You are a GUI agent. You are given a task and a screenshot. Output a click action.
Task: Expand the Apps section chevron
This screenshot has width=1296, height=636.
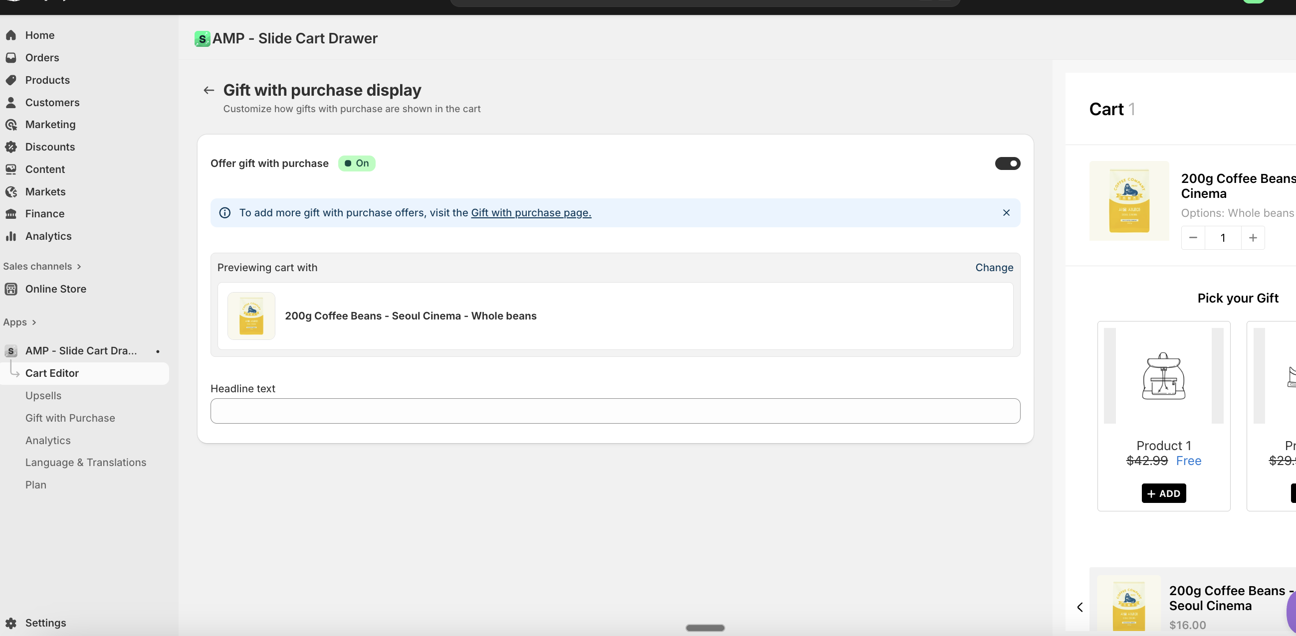pyautogui.click(x=34, y=322)
